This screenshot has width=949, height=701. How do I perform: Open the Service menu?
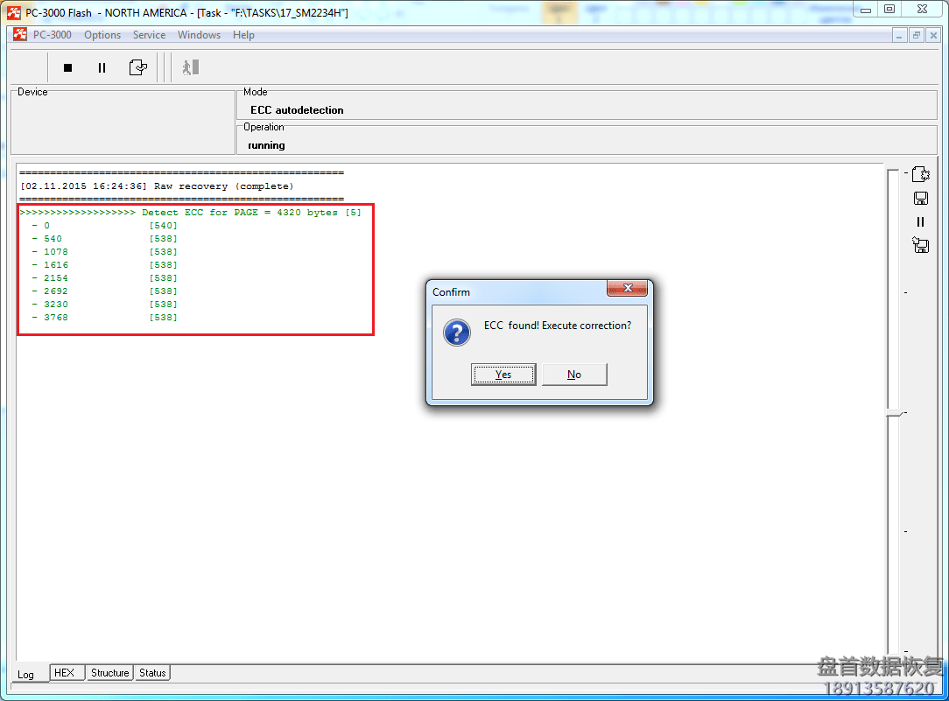[149, 35]
